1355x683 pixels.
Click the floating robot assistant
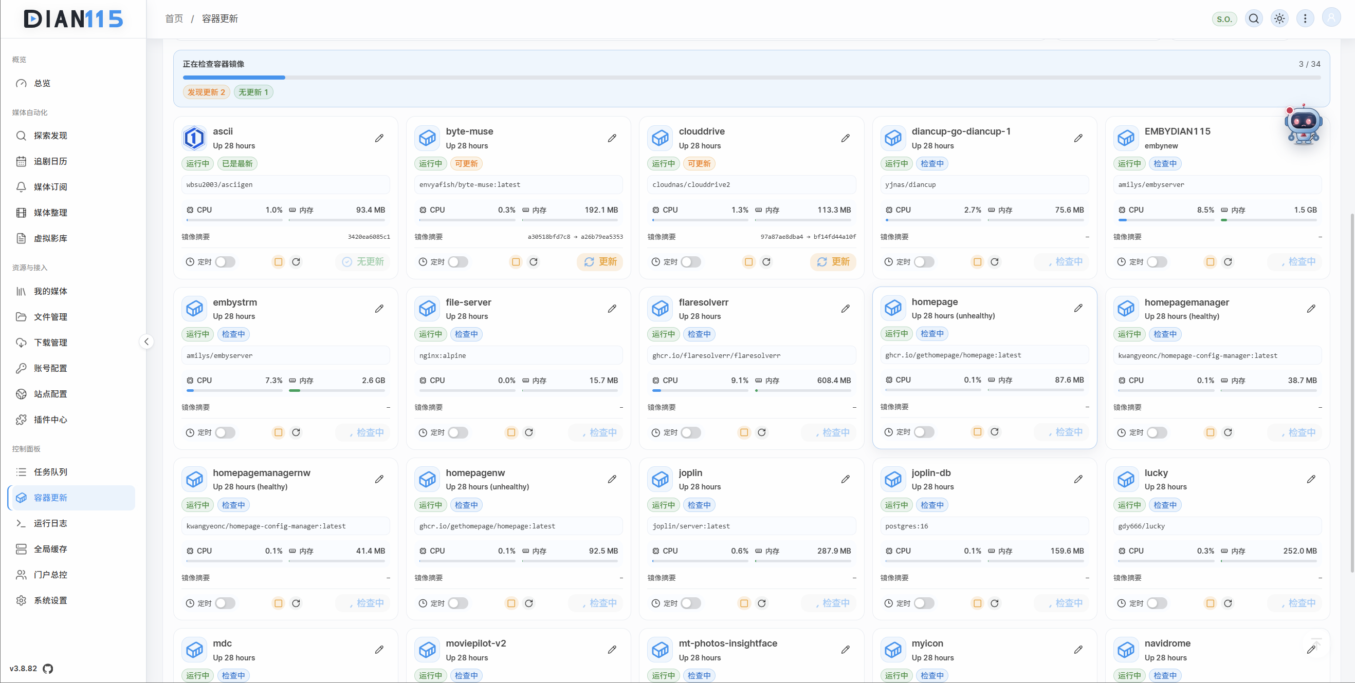(1303, 124)
